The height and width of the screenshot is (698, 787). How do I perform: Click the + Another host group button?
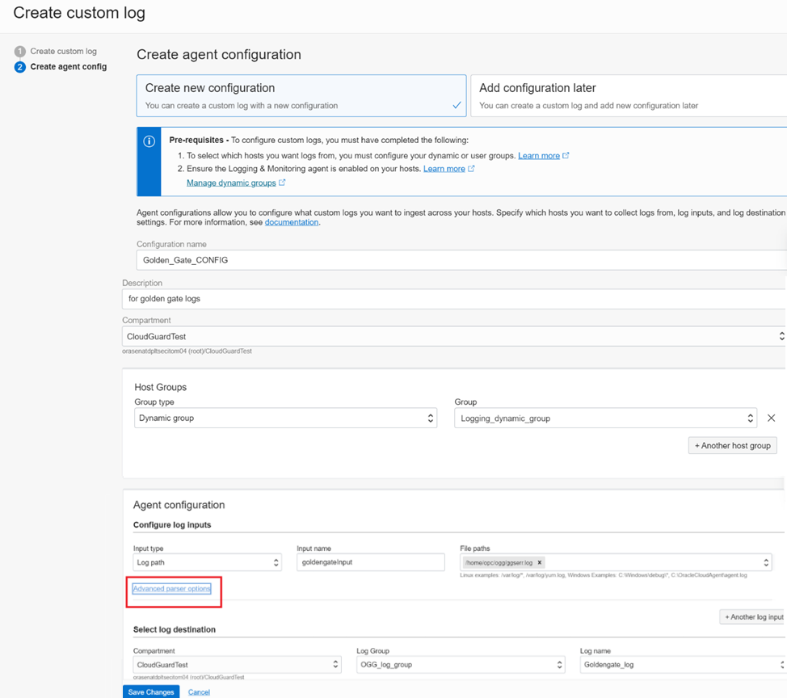click(x=732, y=445)
